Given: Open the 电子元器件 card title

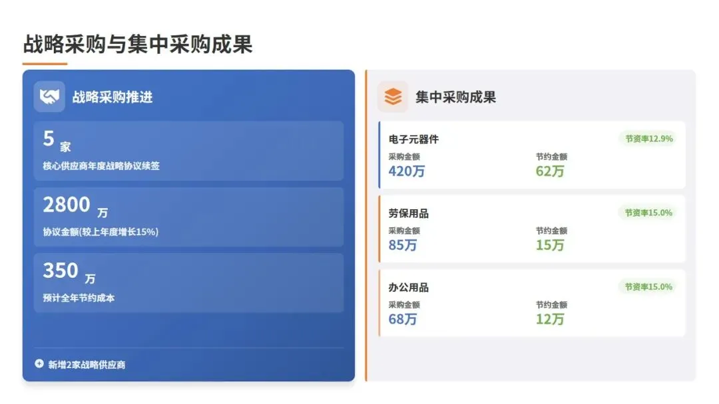Looking at the screenshot, I should coord(413,139).
